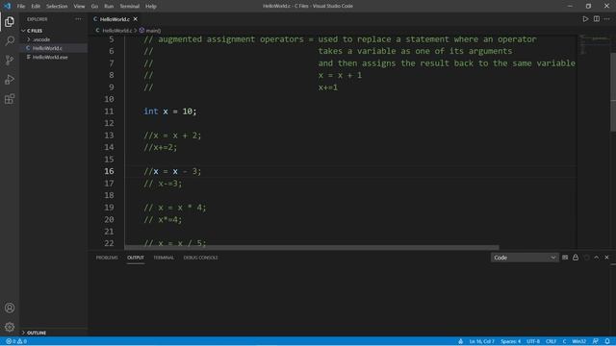Image resolution: width=616 pixels, height=346 pixels.
Task: Open the Explorer view in activity bar
Action: (10, 21)
